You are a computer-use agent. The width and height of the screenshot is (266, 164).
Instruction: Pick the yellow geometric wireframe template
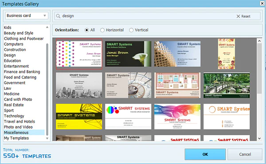(79, 117)
